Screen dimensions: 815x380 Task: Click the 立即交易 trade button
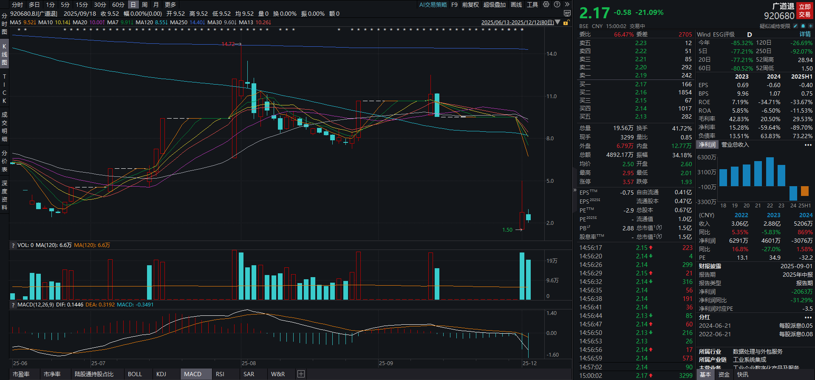(x=805, y=11)
